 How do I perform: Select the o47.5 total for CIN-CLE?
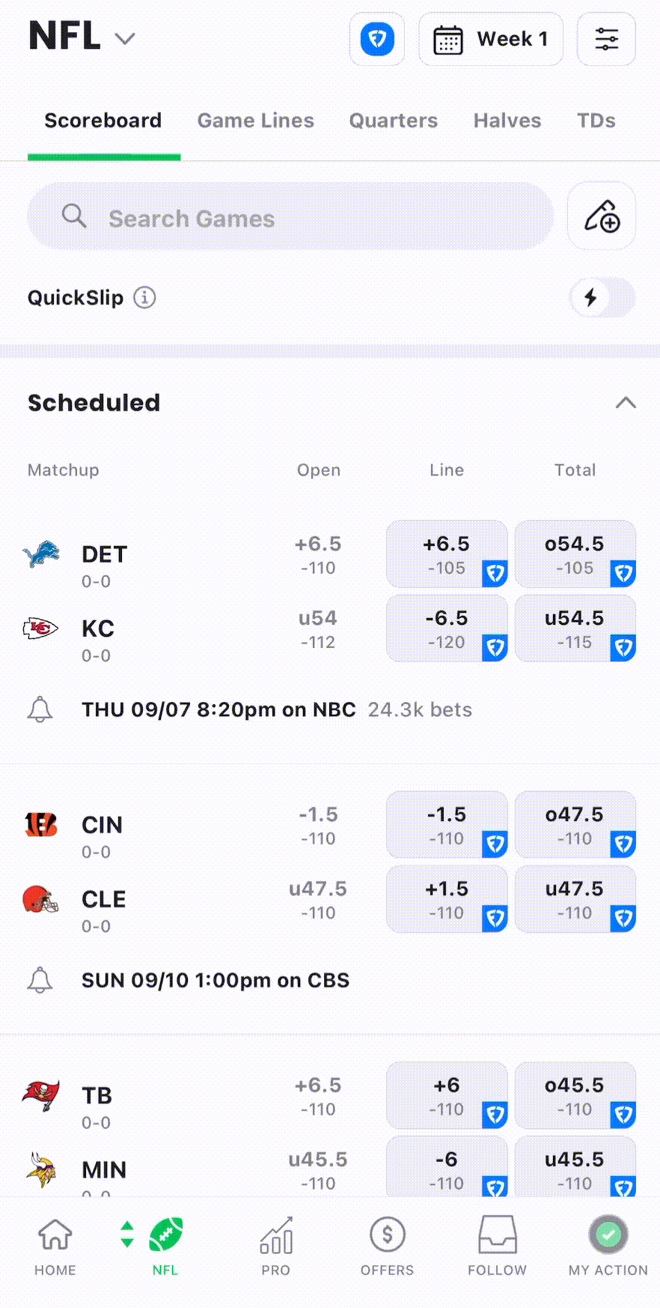click(575, 825)
